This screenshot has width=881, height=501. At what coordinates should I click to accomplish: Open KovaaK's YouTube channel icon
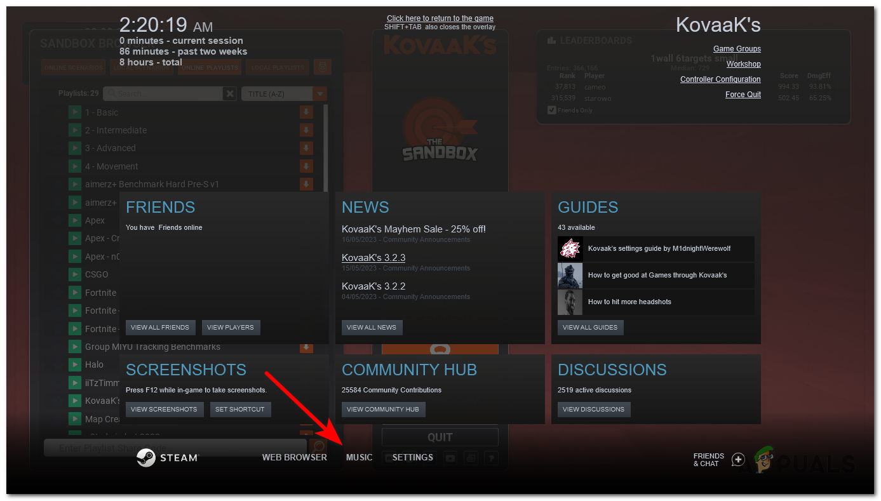(x=450, y=458)
